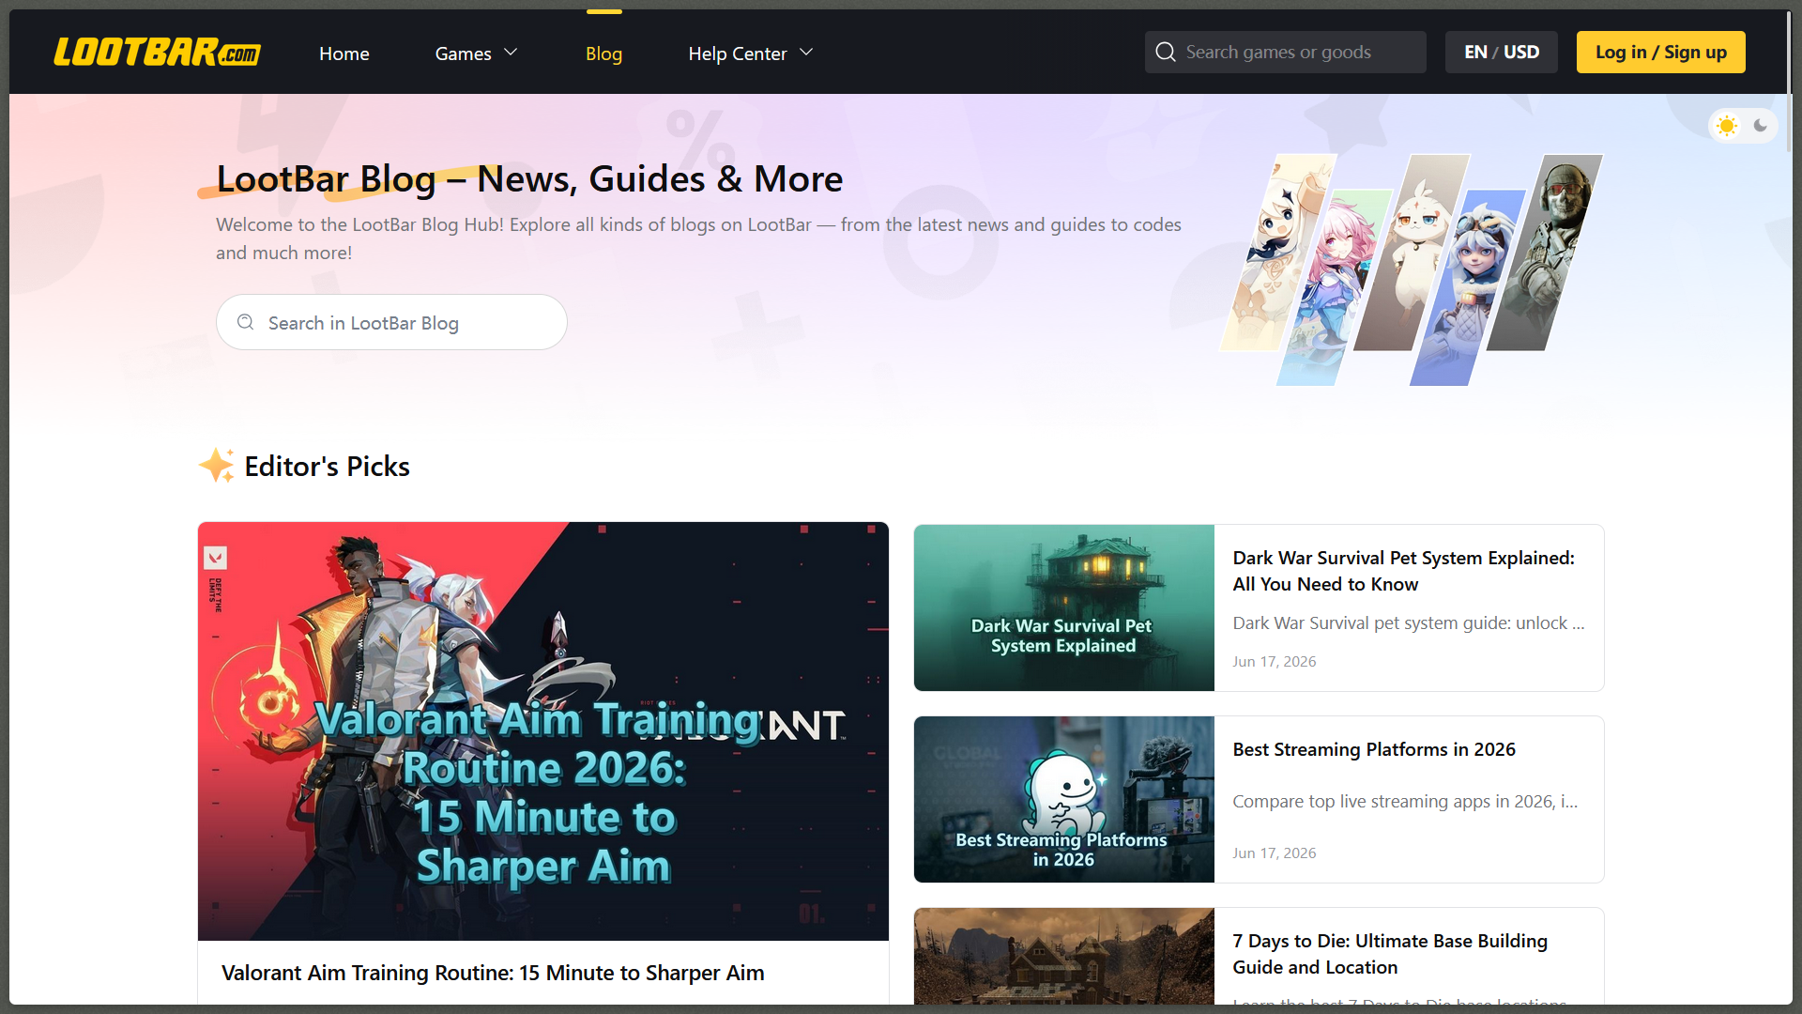Click the Compare top live streaming apps description
Image resolution: width=1802 pixels, height=1014 pixels.
point(1405,802)
